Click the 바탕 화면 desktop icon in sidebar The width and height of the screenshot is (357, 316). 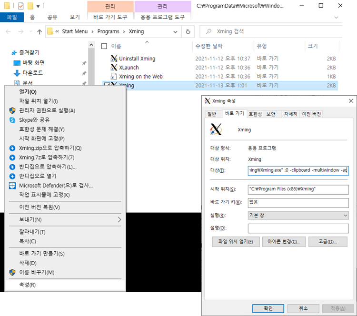tap(17, 63)
